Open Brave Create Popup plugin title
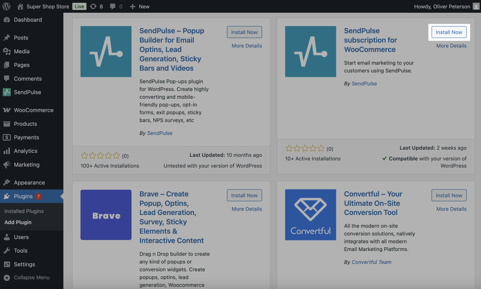The image size is (481, 289). tap(171, 217)
